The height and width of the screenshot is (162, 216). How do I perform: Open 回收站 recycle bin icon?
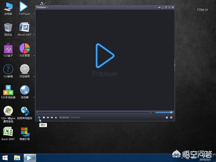[x=8, y=30]
